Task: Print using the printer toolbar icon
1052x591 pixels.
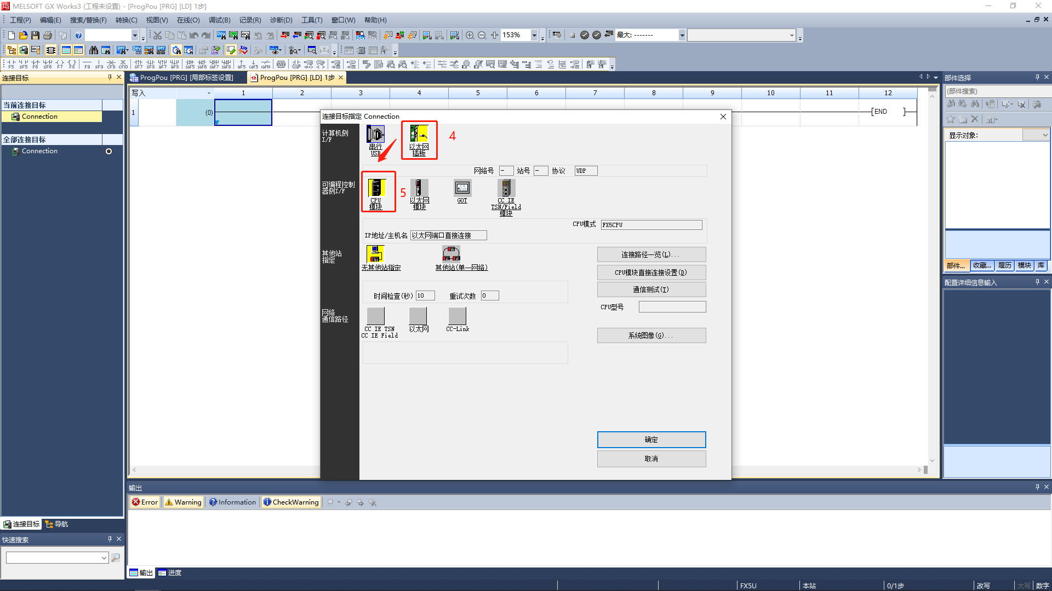Action: click(48, 35)
